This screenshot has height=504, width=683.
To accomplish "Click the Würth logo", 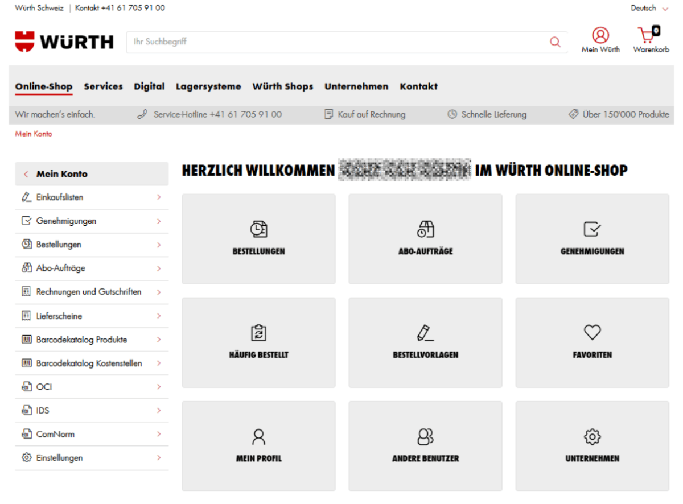I will click(64, 42).
